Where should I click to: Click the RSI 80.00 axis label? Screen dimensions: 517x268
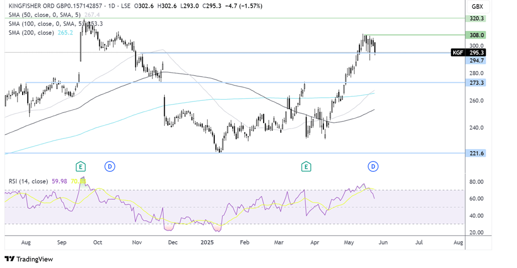pos(476,182)
